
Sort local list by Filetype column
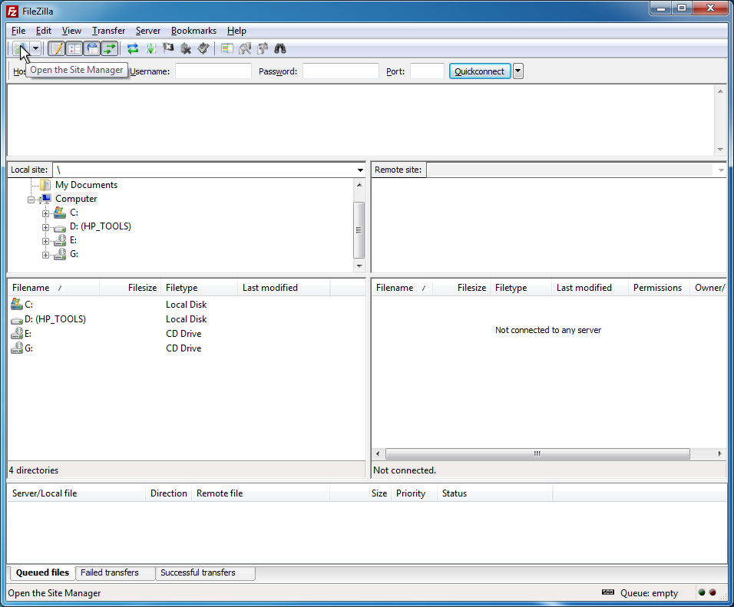tap(199, 287)
